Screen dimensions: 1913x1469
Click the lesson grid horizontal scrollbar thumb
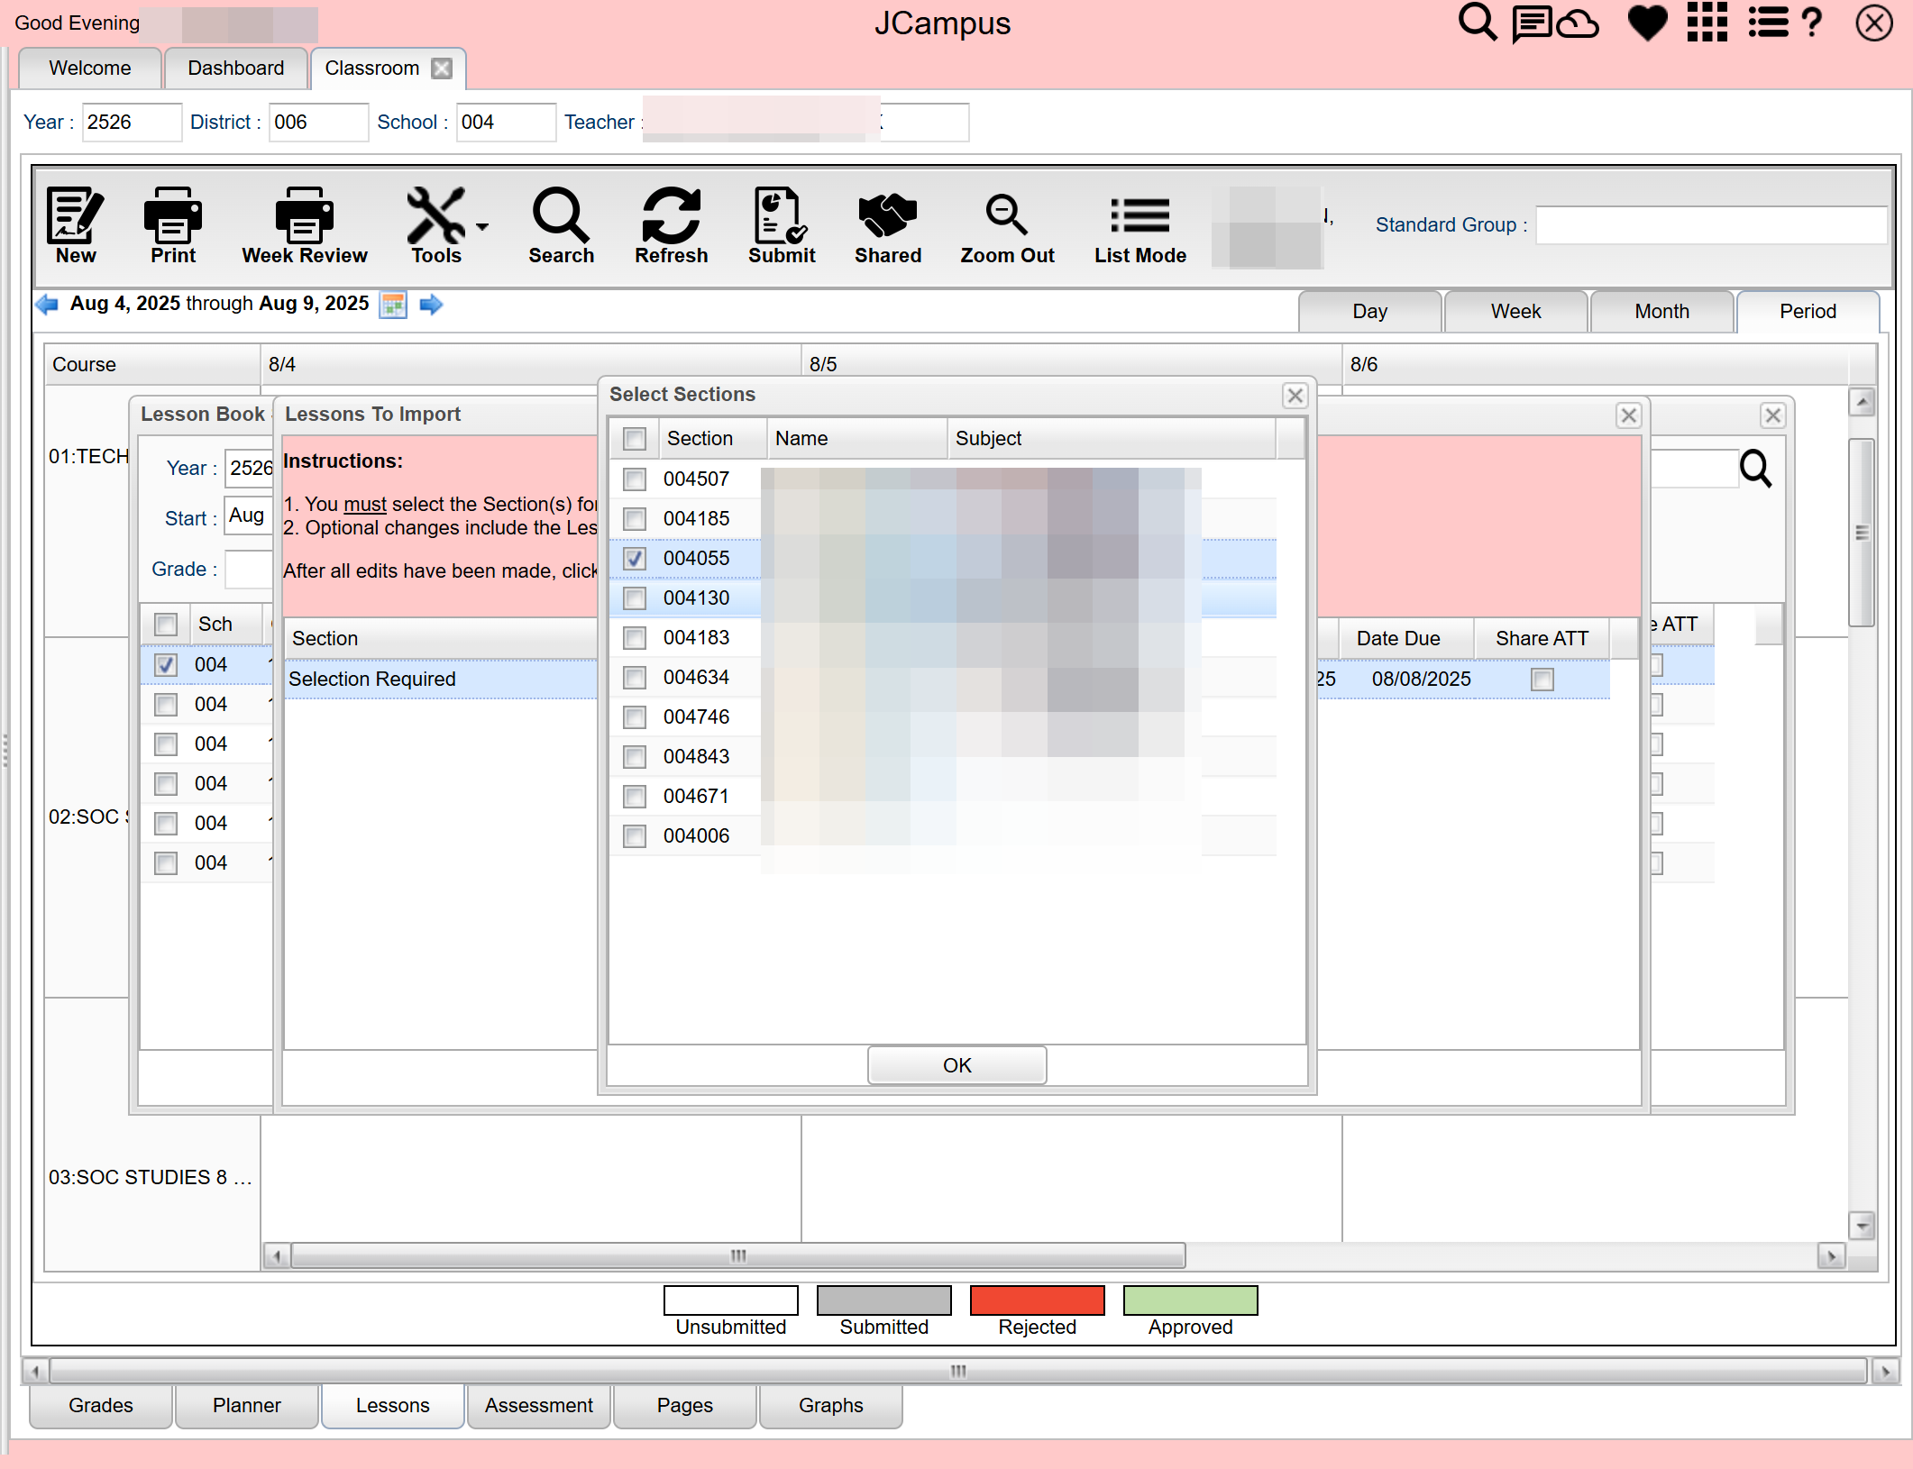737,1255
